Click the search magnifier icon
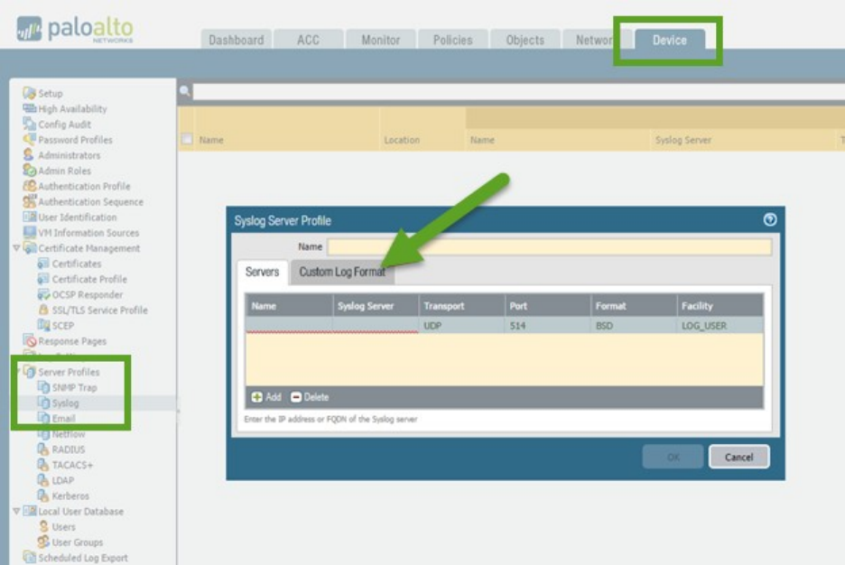This screenshot has width=845, height=565. click(x=185, y=91)
